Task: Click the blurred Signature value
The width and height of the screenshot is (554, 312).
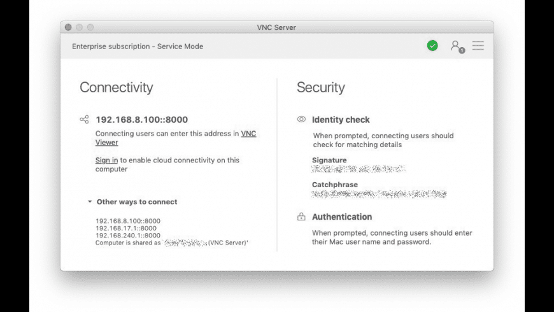Action: [359, 169]
